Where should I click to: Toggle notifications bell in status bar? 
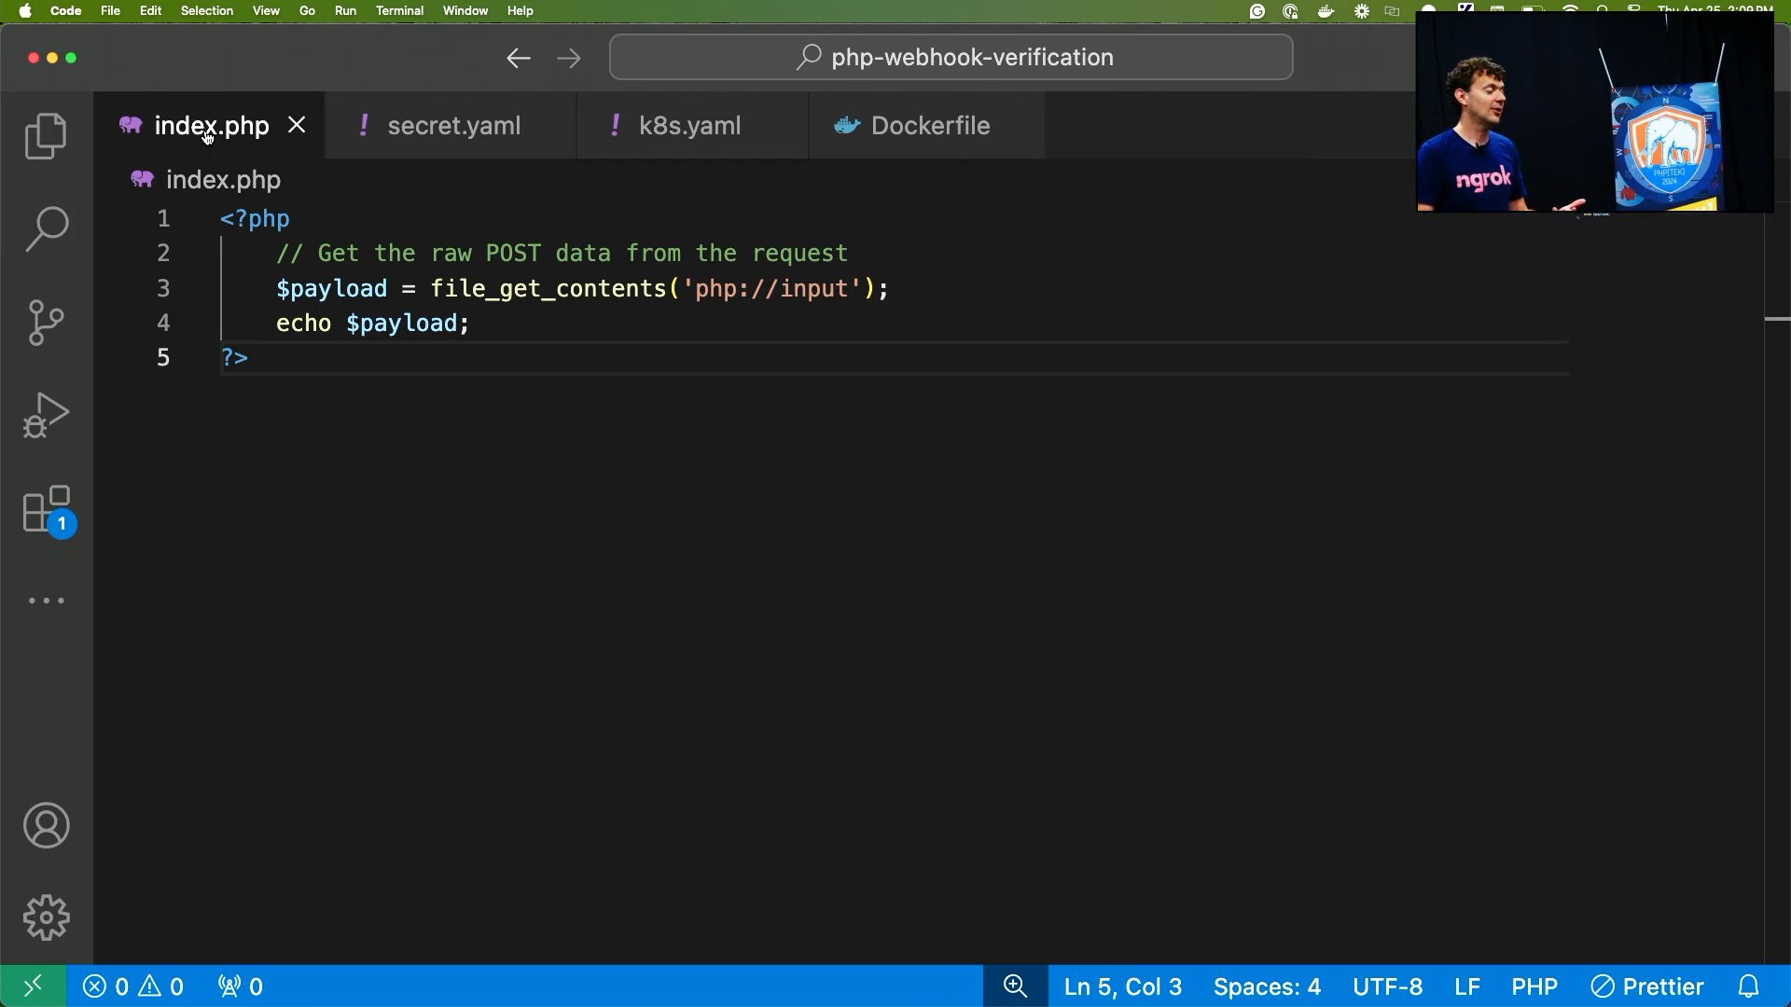[x=1749, y=986]
